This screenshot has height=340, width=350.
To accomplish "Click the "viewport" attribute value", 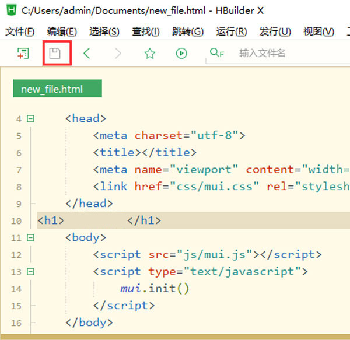I will (204, 169).
